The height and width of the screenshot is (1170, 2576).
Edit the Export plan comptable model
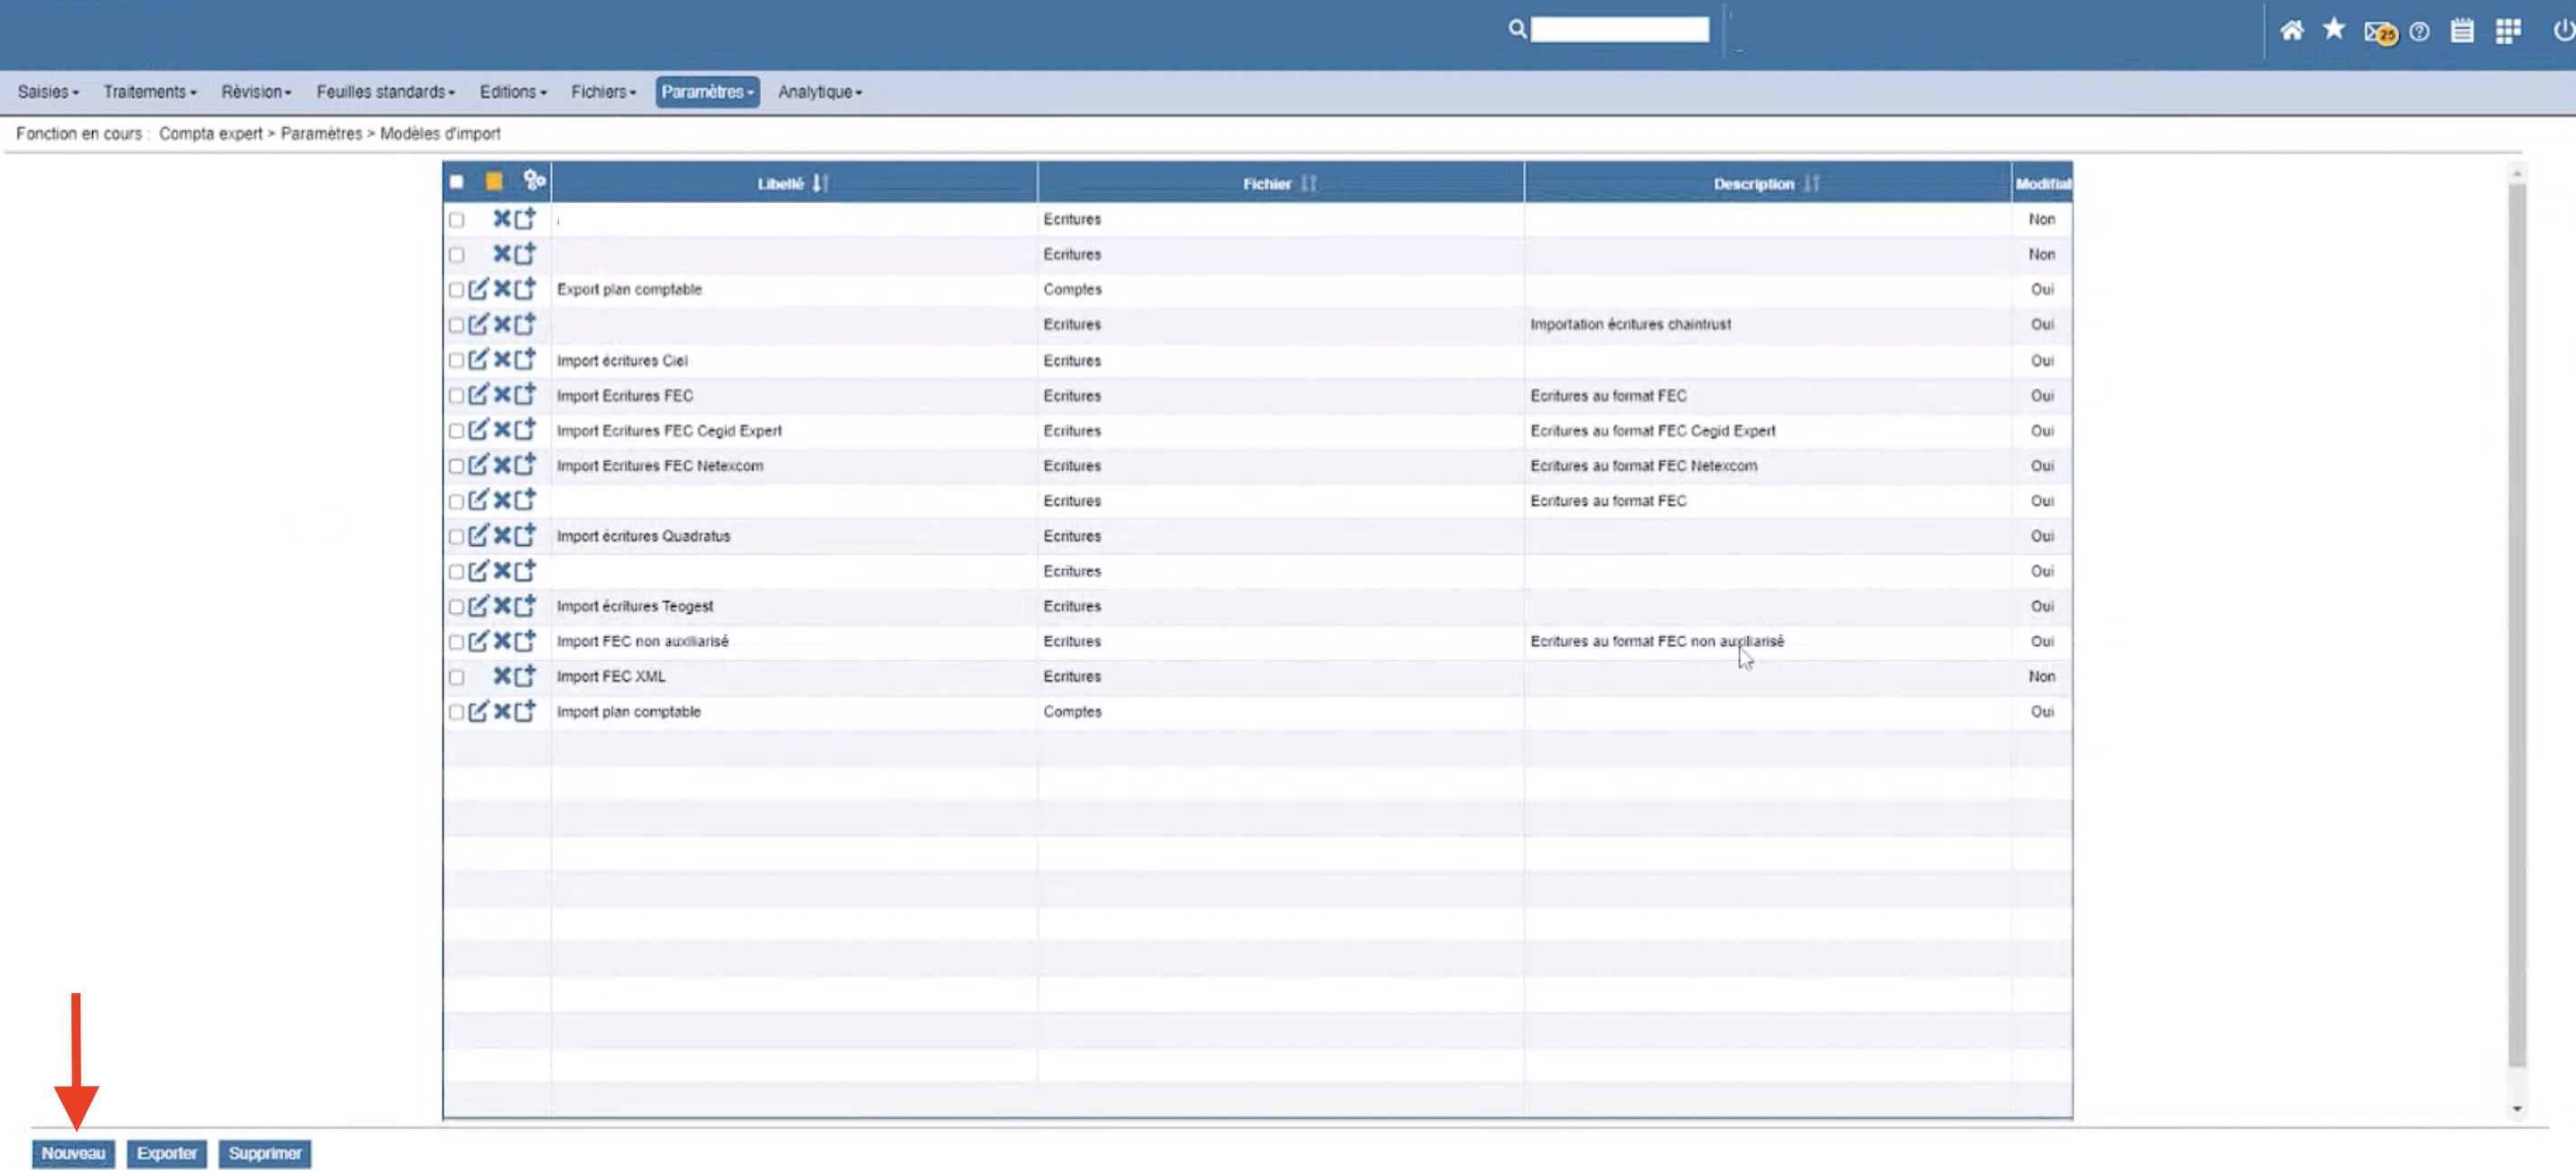click(x=478, y=289)
